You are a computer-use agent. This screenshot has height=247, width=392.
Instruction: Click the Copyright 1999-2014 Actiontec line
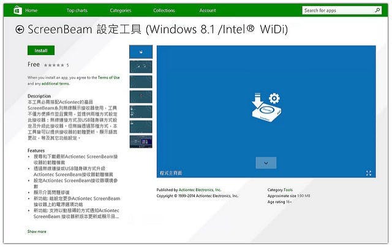(197, 196)
